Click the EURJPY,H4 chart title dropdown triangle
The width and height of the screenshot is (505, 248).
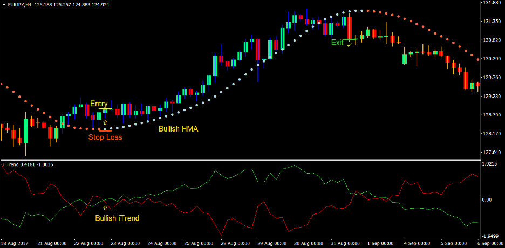[4, 5]
